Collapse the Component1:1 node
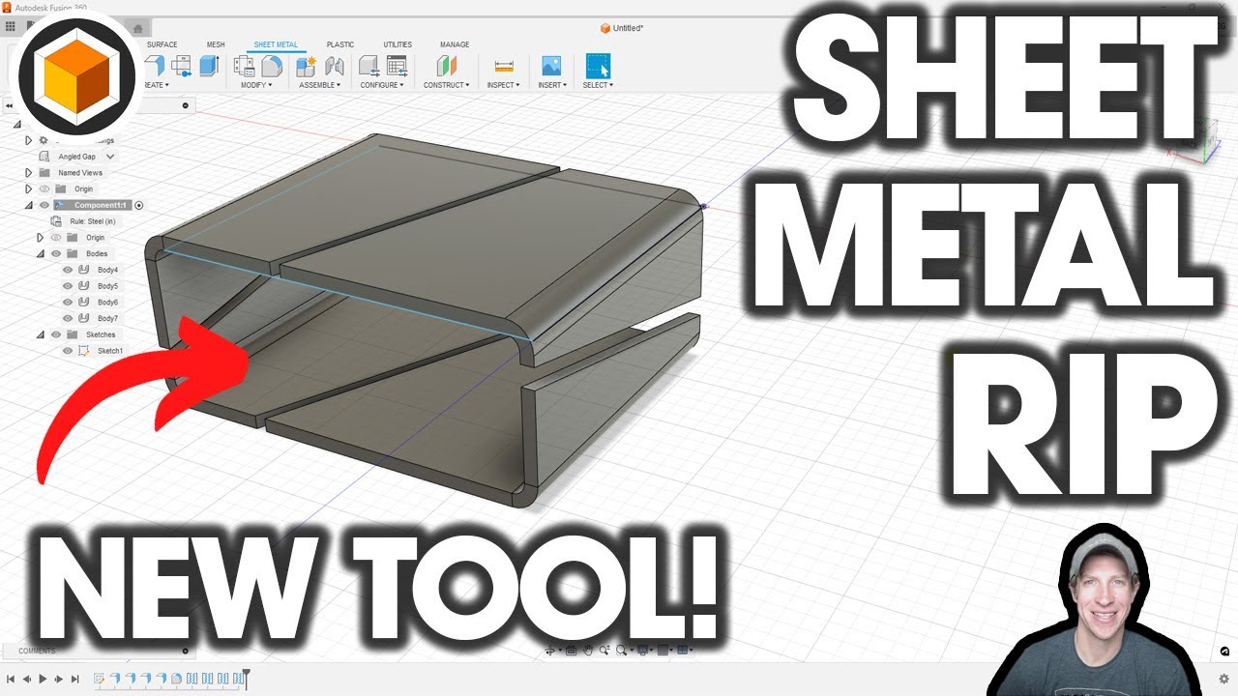Screen dimensions: 1238x696 [x=28, y=205]
